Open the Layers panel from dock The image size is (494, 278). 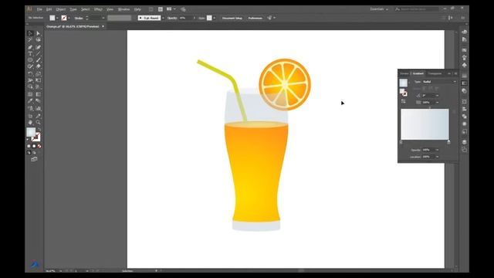coord(465,142)
